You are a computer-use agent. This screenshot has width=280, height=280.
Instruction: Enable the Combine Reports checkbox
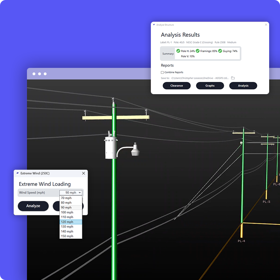point(162,72)
